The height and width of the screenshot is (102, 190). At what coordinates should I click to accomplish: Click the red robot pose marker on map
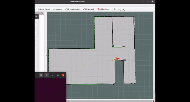click(117, 59)
